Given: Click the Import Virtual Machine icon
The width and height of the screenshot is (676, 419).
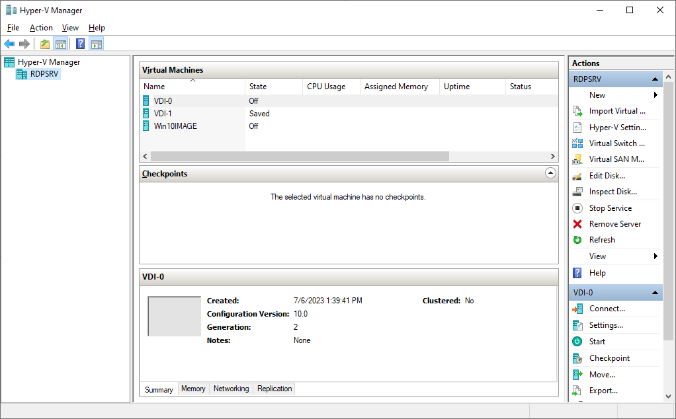Looking at the screenshot, I should pyautogui.click(x=577, y=111).
